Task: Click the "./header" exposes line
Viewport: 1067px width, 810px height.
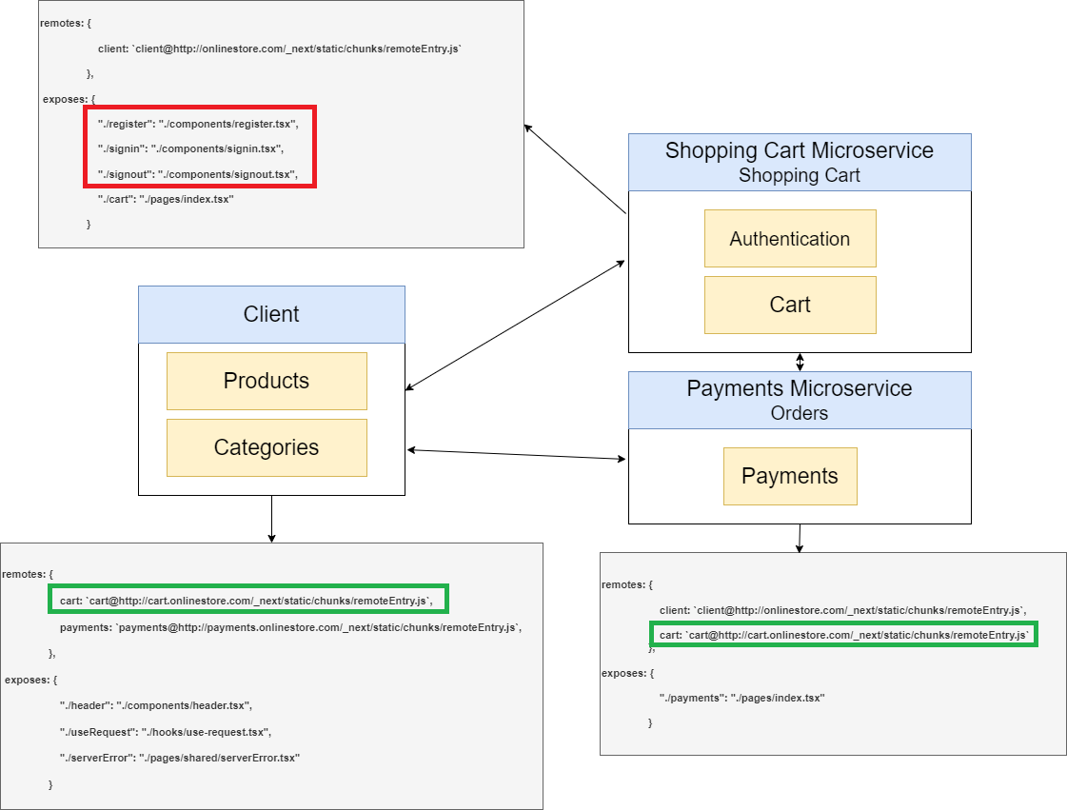Action: pos(156,705)
